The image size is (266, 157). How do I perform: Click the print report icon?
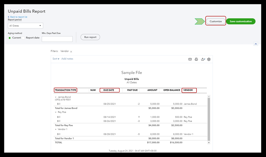(x=196, y=59)
